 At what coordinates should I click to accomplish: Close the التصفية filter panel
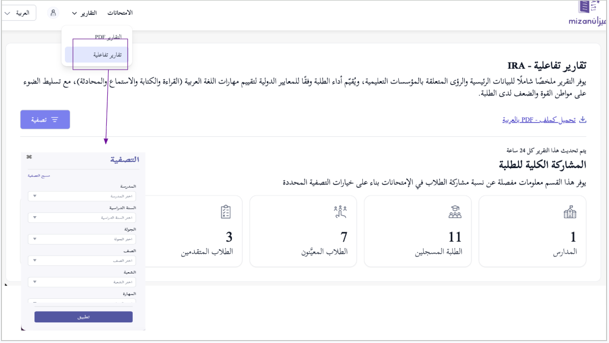click(29, 157)
